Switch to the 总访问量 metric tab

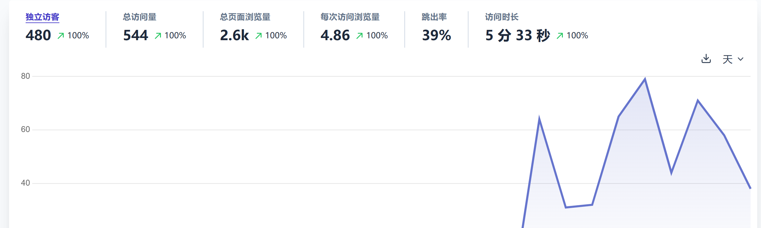point(140,17)
